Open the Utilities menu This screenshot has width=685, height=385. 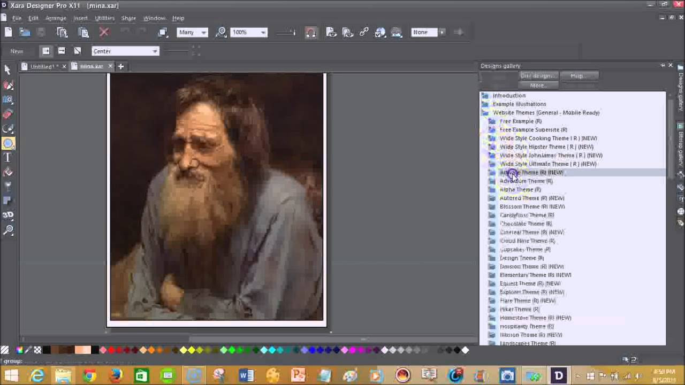coord(104,18)
